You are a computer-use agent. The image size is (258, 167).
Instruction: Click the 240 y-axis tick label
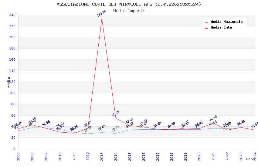click(12, 15)
